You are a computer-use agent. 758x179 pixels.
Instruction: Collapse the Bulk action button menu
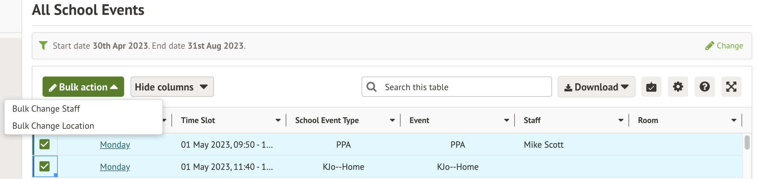[83, 87]
